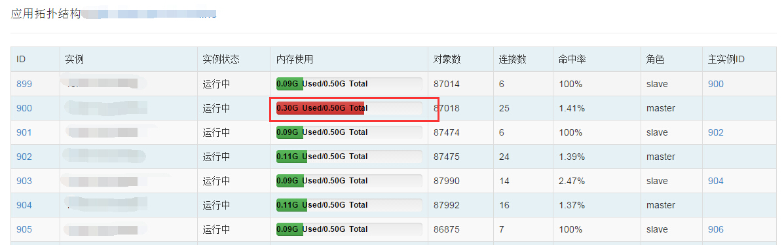The width and height of the screenshot is (784, 245).
Task: Select connection count 14
Action: 504,181
